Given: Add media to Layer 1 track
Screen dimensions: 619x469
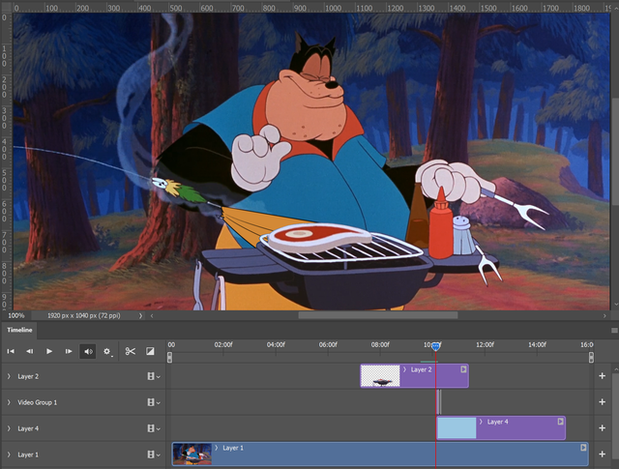Looking at the screenshot, I should [x=602, y=454].
